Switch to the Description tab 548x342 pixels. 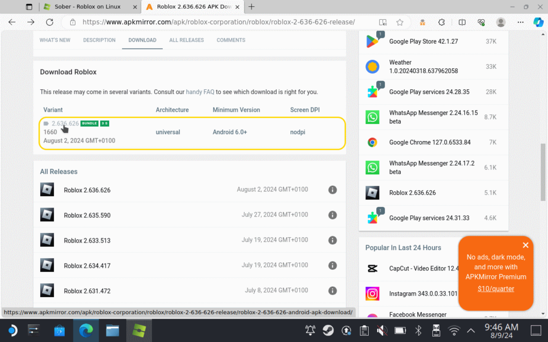[99, 40]
